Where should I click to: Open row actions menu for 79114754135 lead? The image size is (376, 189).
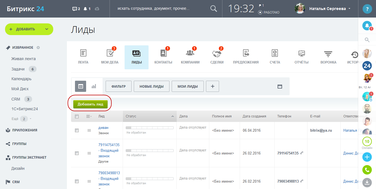(x=89, y=153)
